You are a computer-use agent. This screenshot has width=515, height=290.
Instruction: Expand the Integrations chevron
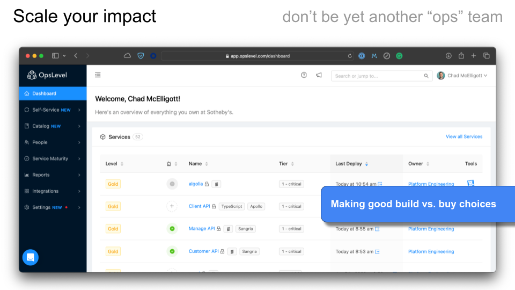[79, 191]
